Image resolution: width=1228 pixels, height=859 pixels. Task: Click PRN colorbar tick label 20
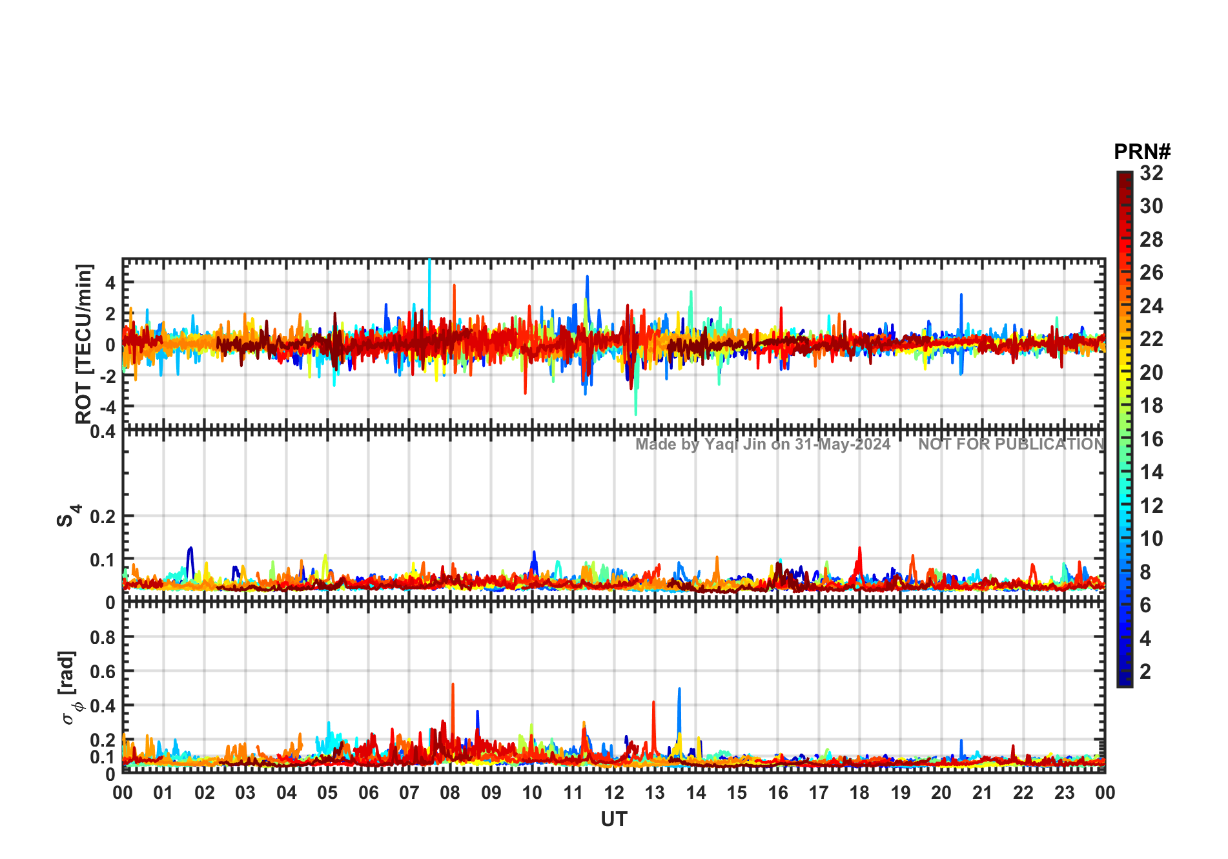(1151, 373)
